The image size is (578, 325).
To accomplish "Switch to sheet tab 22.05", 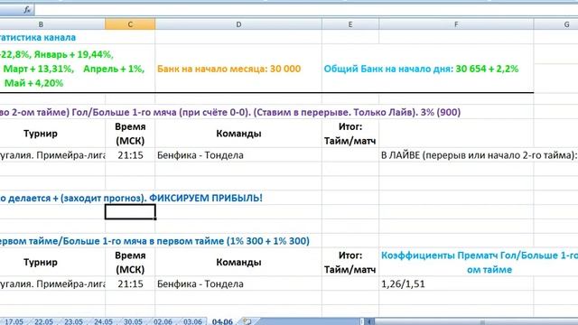I will (43, 321).
